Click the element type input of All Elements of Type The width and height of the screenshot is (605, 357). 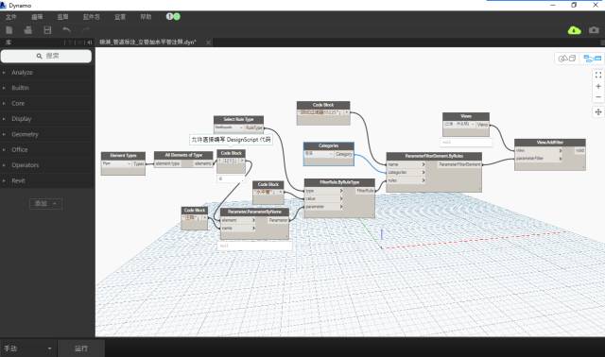[x=168, y=163]
